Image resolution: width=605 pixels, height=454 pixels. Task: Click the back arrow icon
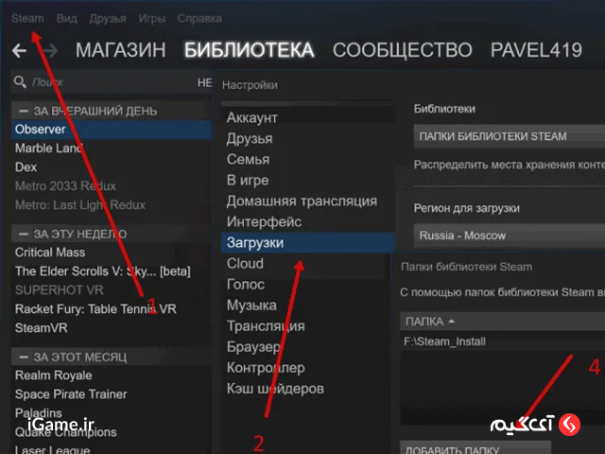[x=19, y=50]
